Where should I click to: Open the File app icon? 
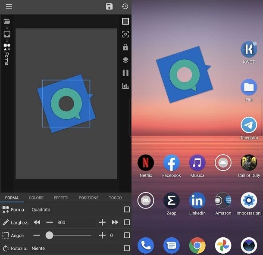pos(249,87)
